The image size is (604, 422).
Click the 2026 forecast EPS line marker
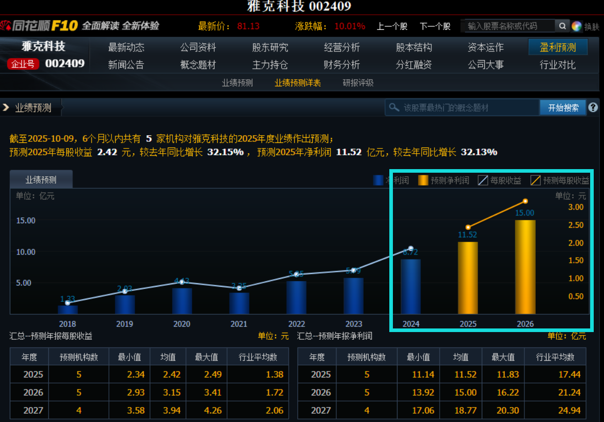point(525,201)
